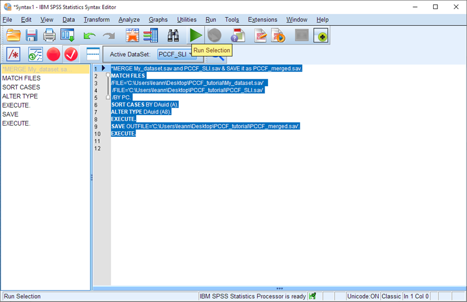Open the Extensions menu

(x=263, y=20)
